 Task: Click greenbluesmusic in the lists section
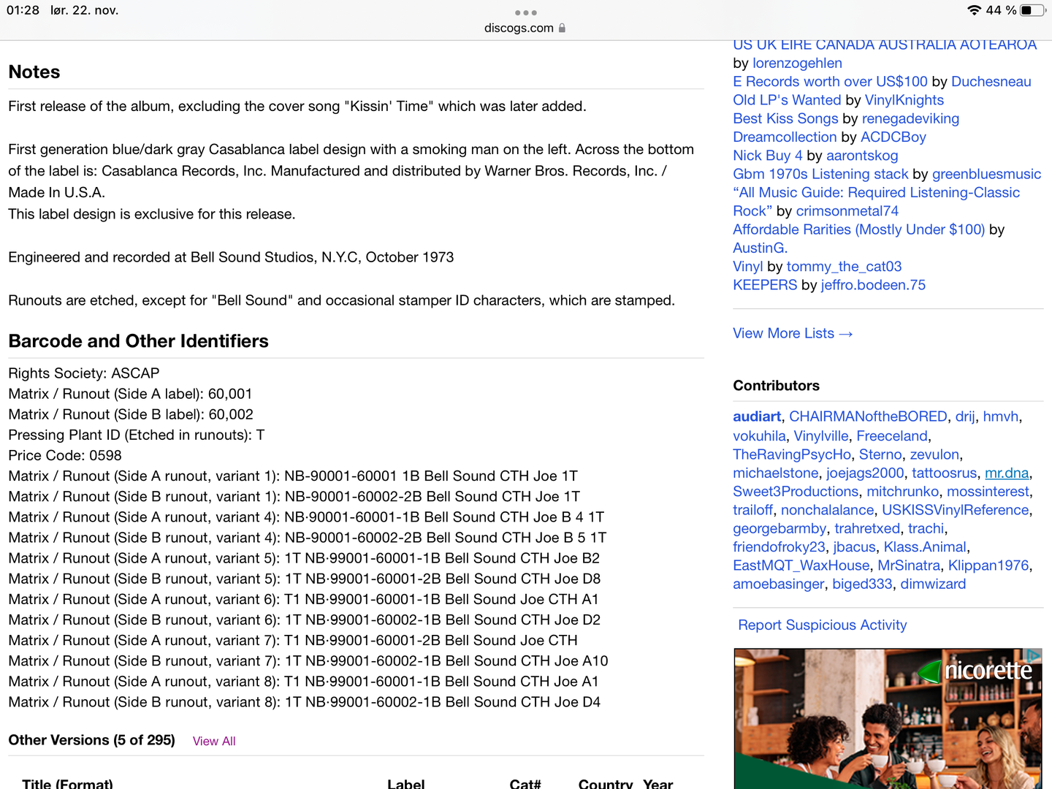[x=986, y=174]
